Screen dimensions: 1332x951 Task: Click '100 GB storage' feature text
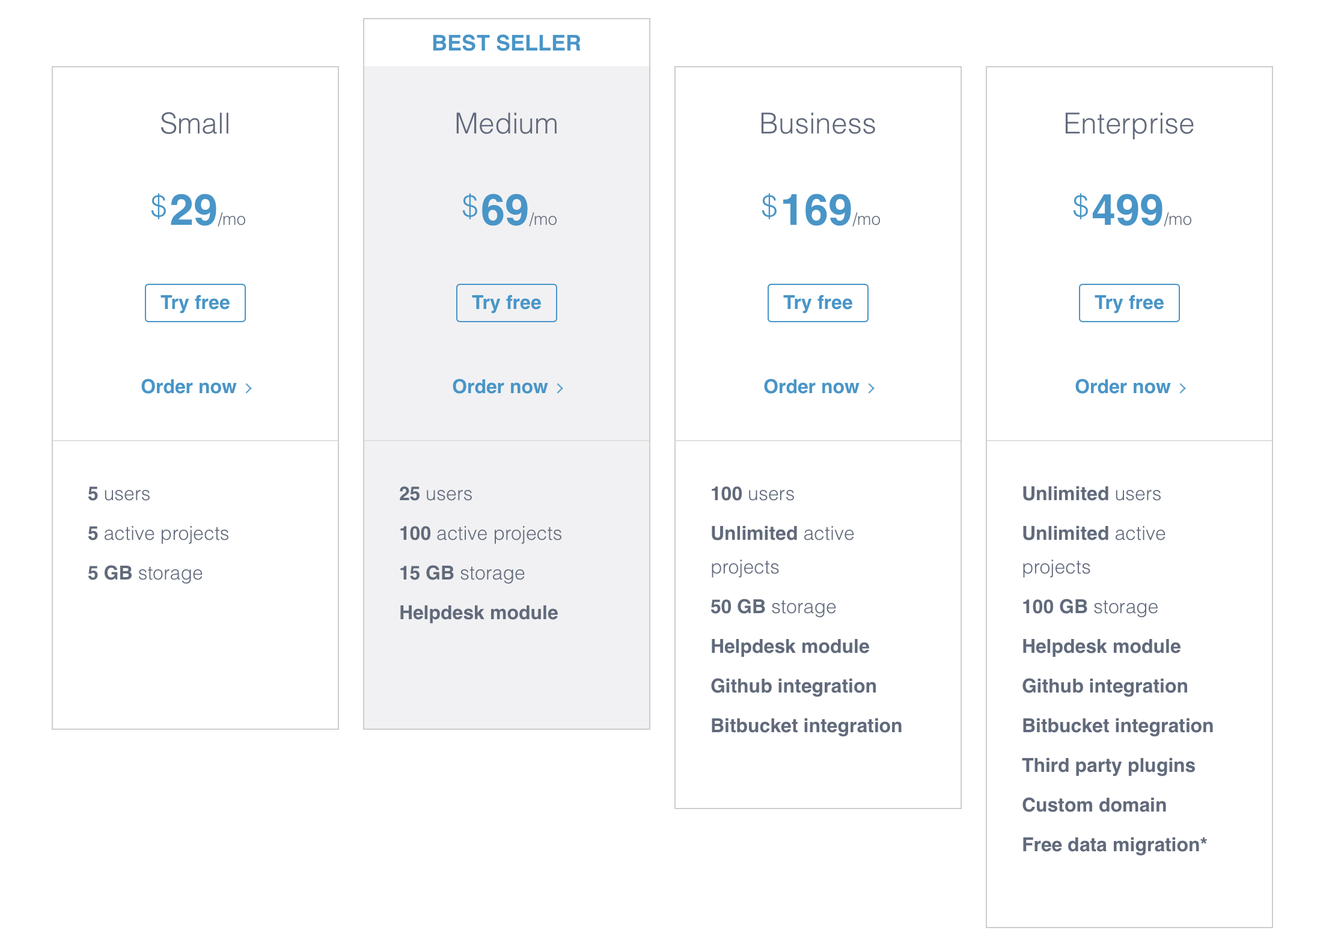coord(1090,607)
